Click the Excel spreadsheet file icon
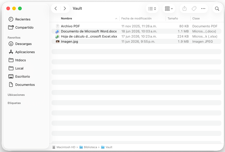This screenshot has width=225, height=152. coord(57,37)
